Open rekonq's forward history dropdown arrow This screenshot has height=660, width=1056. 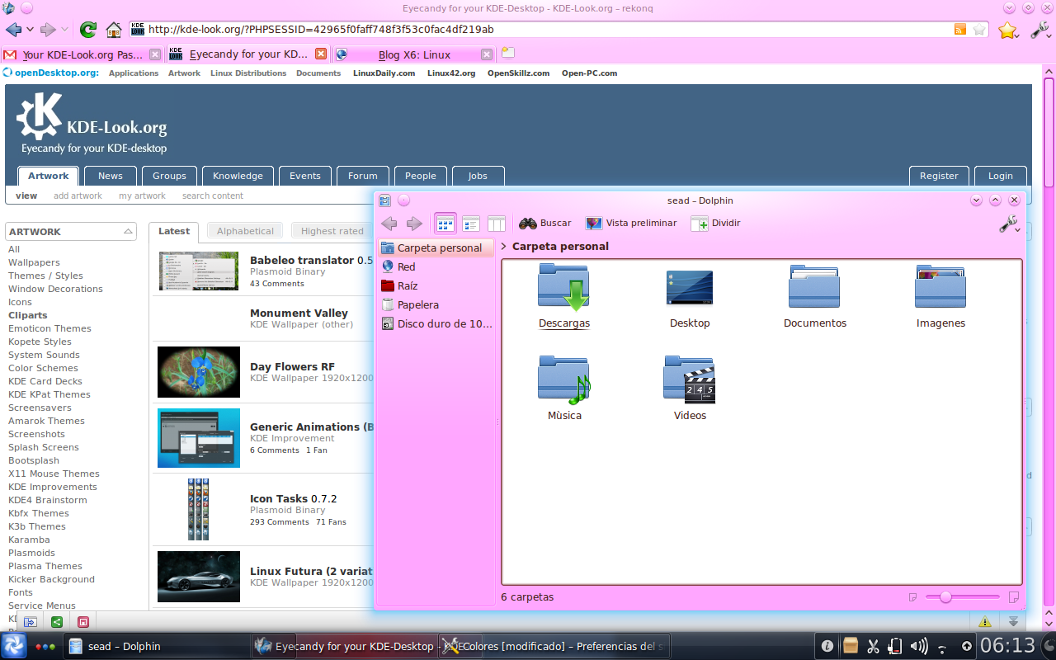pyautogui.click(x=64, y=30)
